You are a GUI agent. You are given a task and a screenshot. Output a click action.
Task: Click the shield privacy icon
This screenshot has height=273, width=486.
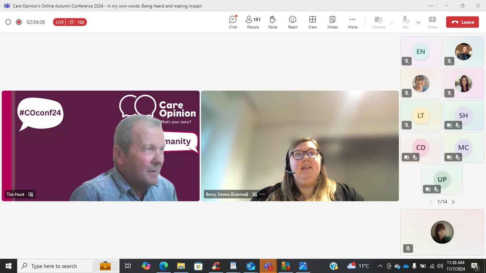[x=8, y=22]
